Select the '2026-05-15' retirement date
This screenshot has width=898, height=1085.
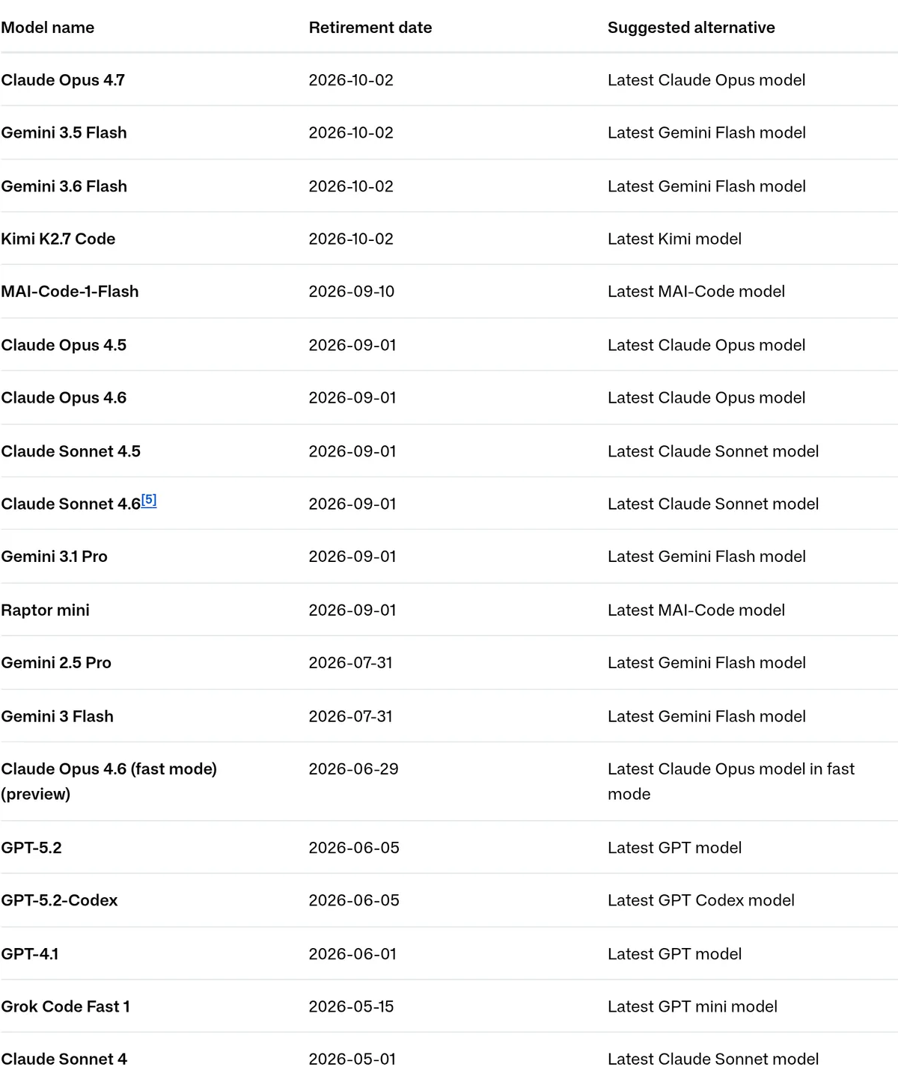tap(352, 1006)
